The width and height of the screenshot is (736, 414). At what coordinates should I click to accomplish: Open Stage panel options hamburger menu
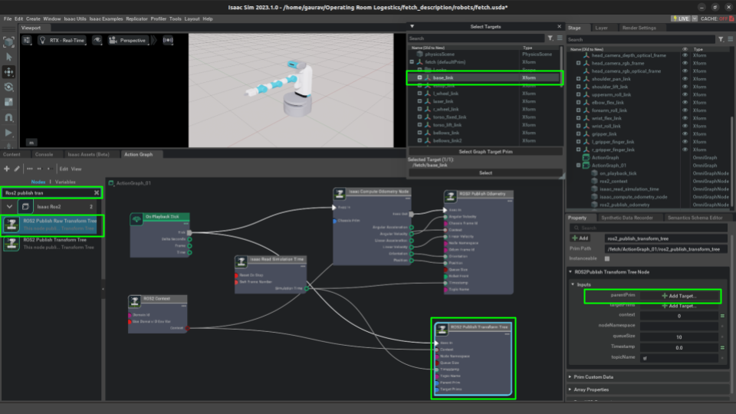click(731, 39)
